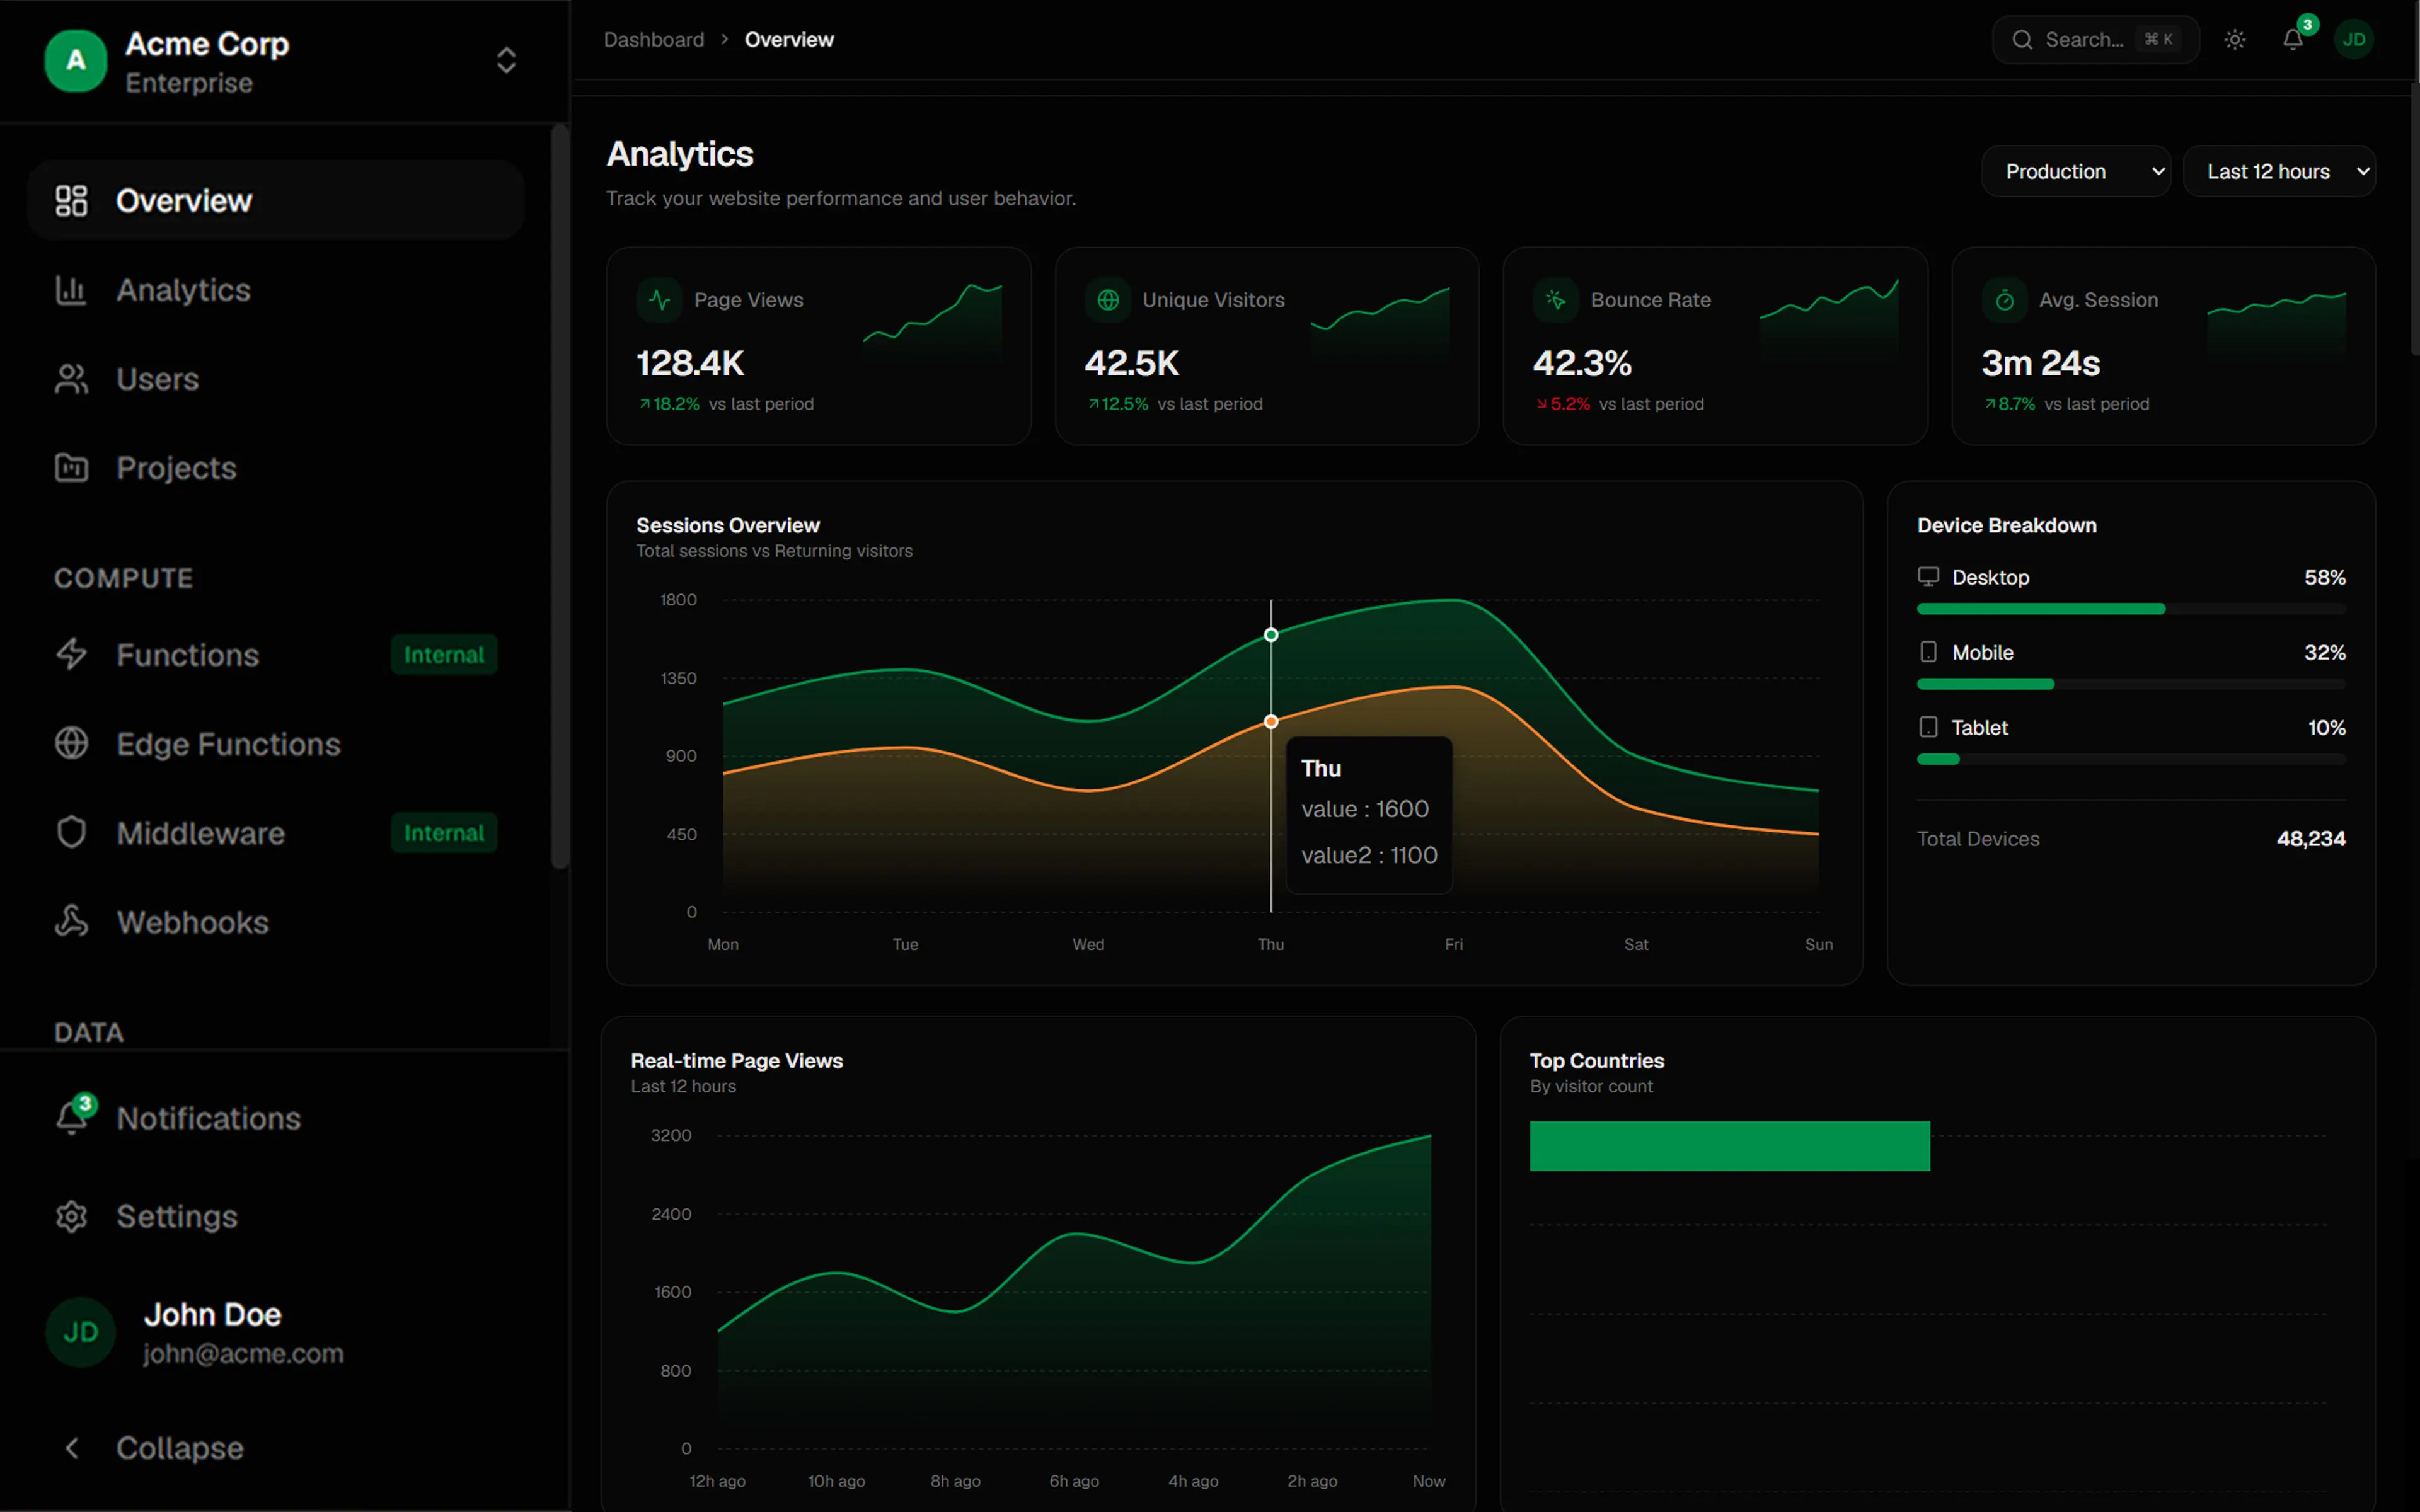Open the JD user avatar menu
This screenshot has width=2420, height=1512.
pyautogui.click(x=2354, y=40)
